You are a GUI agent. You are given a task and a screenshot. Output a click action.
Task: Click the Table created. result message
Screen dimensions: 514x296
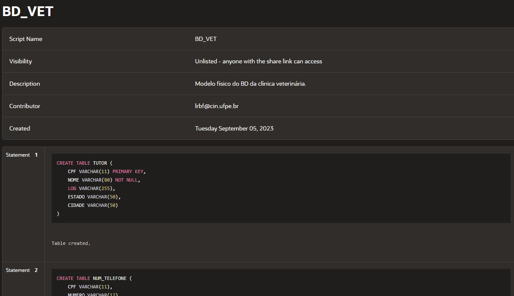(x=71, y=243)
